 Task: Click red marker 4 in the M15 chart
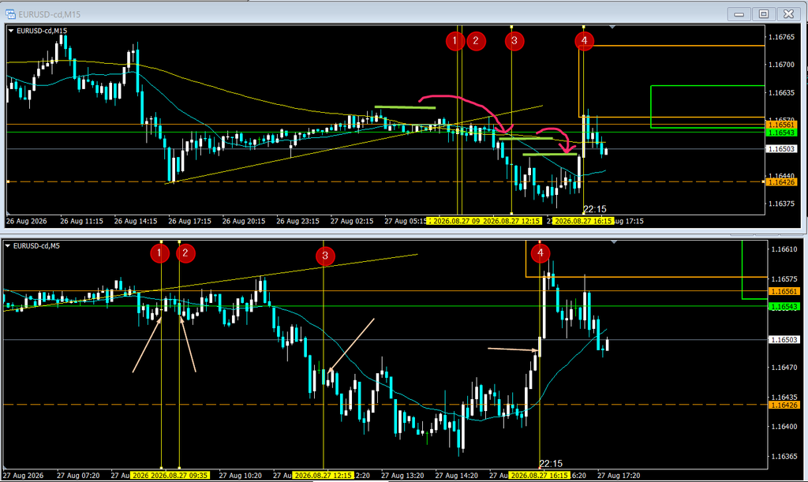pos(585,40)
